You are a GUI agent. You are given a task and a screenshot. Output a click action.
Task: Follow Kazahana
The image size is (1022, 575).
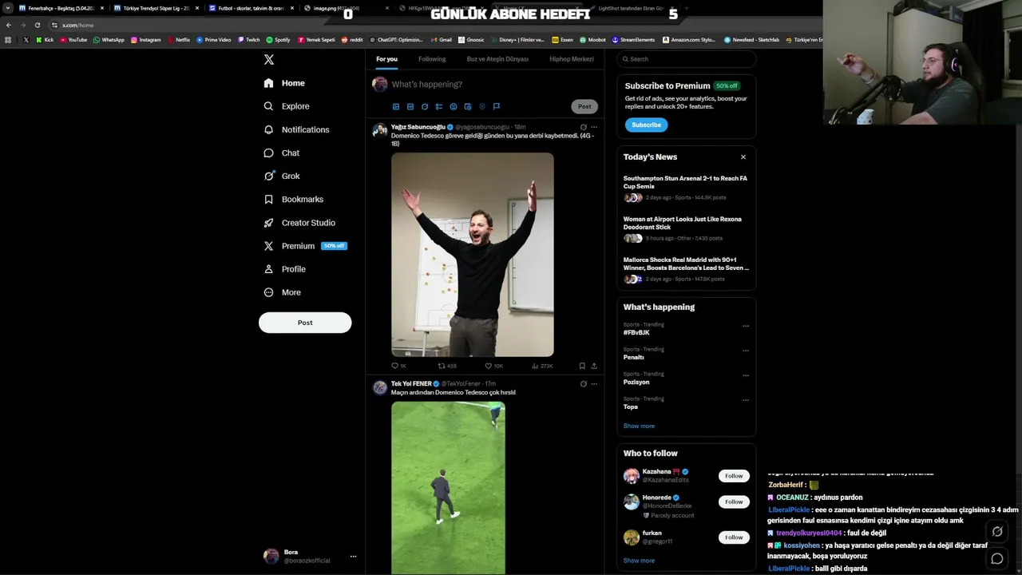tap(734, 476)
